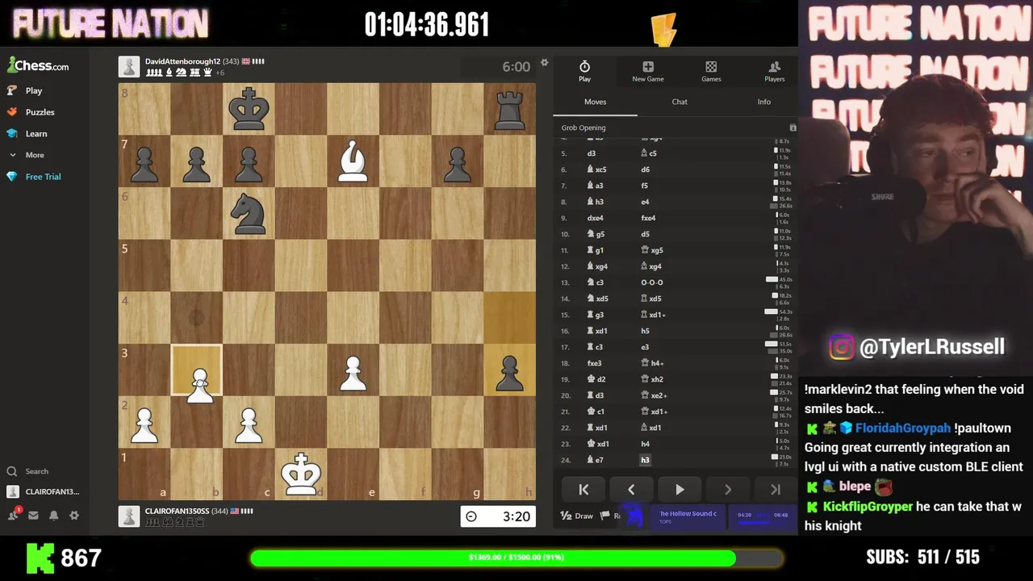
Task: Switch to the Chat tab
Action: click(680, 102)
